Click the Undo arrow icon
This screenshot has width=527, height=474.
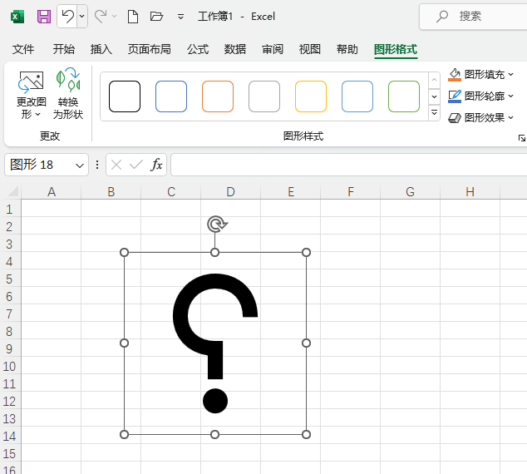tap(68, 16)
